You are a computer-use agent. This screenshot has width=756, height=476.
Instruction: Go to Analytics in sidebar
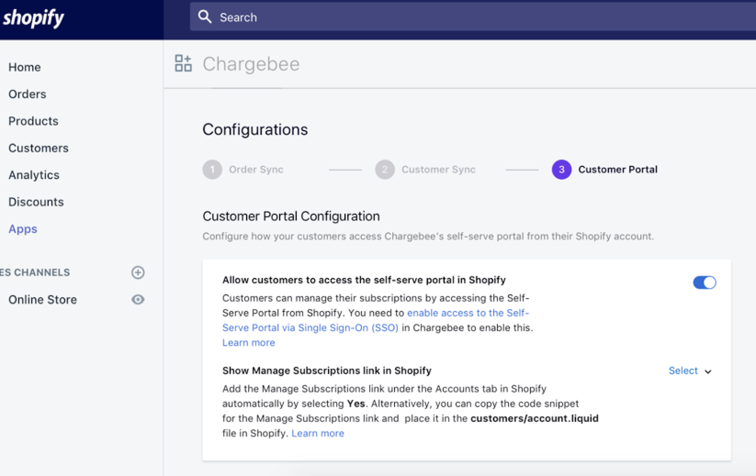click(34, 175)
